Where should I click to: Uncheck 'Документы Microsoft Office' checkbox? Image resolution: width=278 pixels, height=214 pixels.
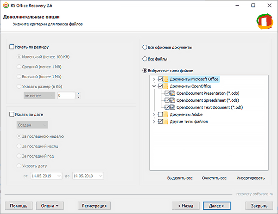coord(160,79)
